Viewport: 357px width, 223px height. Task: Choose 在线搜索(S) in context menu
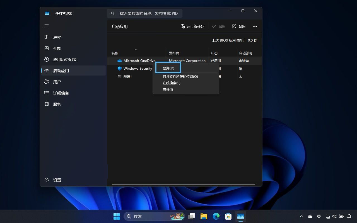coord(172,83)
